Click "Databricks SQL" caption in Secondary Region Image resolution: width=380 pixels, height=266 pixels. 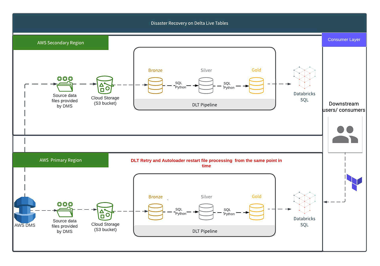[304, 97]
